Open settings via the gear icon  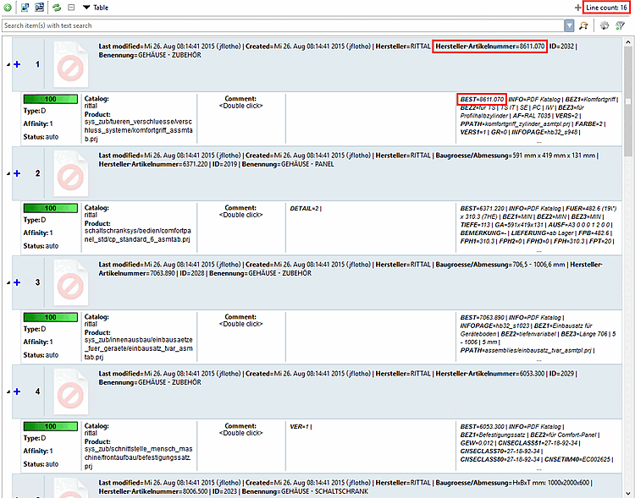pos(605,25)
